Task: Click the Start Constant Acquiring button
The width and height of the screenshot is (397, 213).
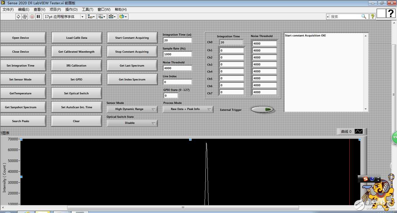Action: pyautogui.click(x=132, y=38)
